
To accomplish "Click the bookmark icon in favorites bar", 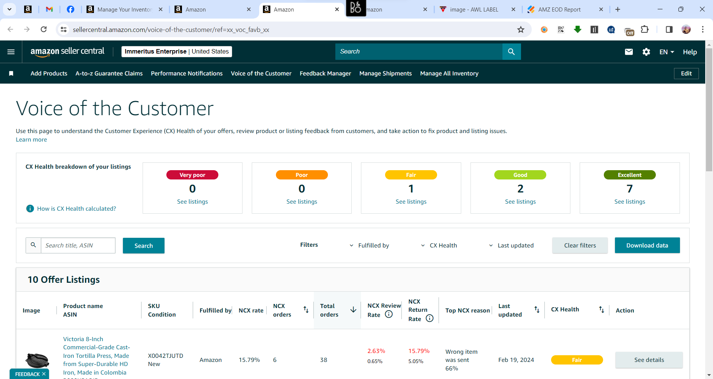I will 11,74.
